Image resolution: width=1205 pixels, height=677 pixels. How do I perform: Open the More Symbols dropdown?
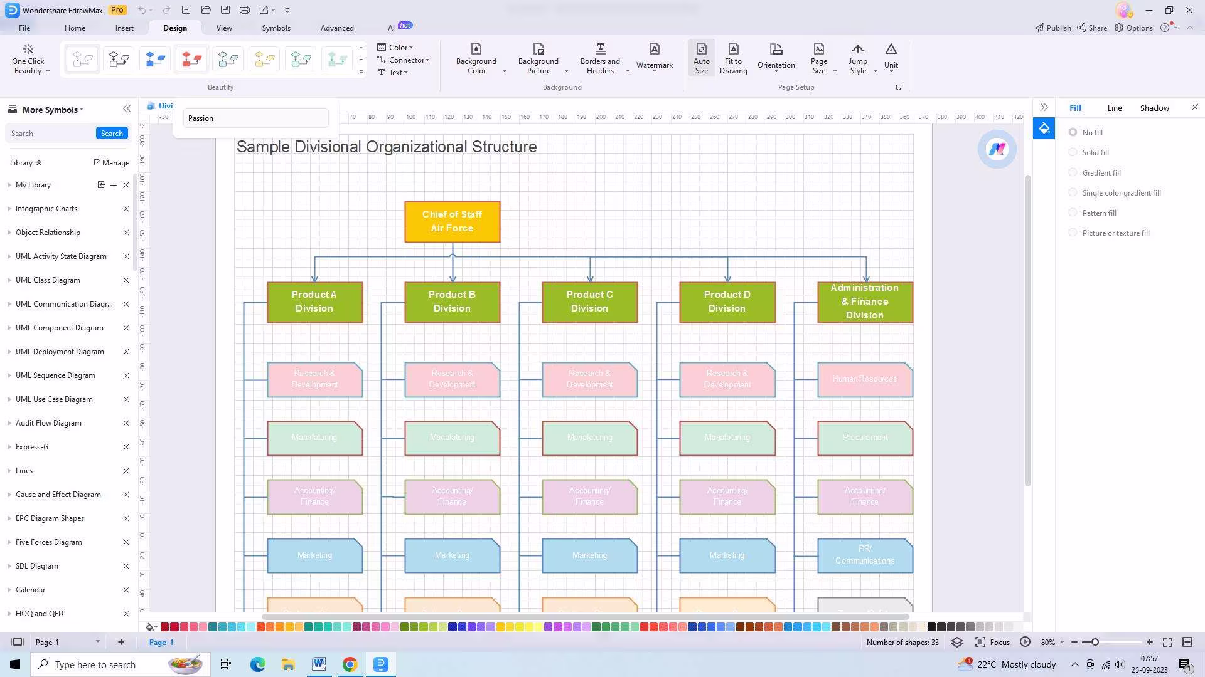pyautogui.click(x=53, y=110)
